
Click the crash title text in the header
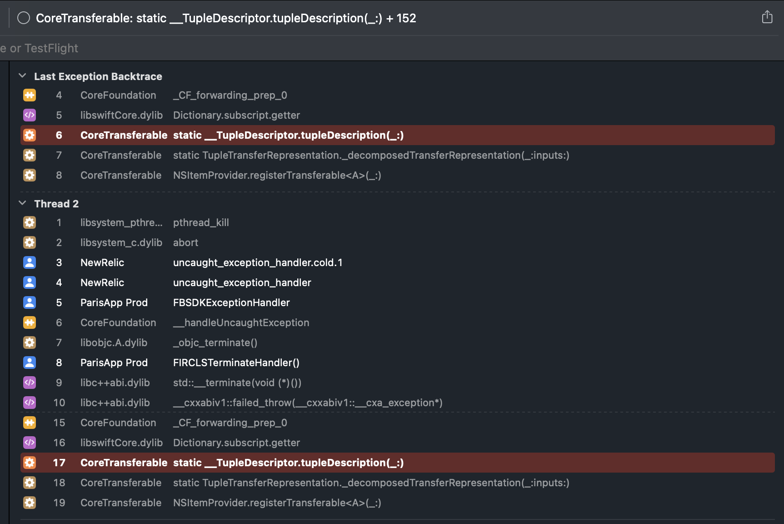point(226,18)
